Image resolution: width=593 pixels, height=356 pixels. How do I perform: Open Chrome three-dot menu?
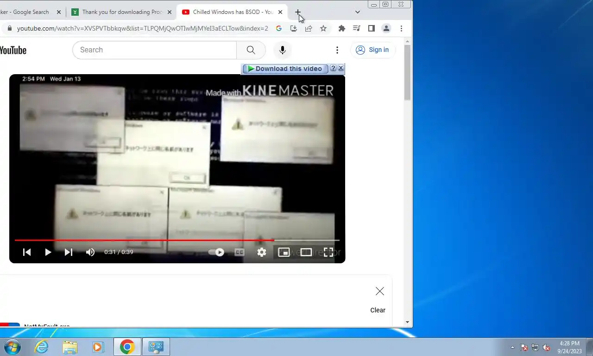401,28
